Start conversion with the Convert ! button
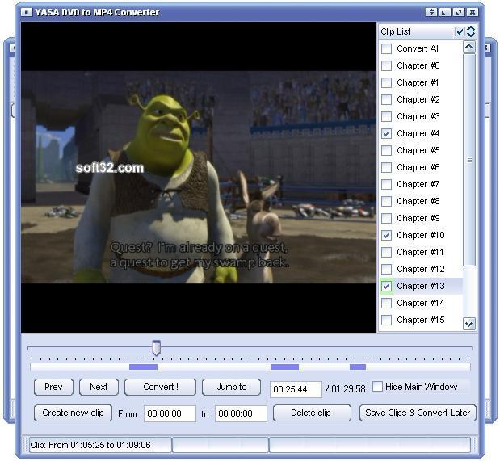Image resolution: width=500 pixels, height=461 pixels. 161,387
